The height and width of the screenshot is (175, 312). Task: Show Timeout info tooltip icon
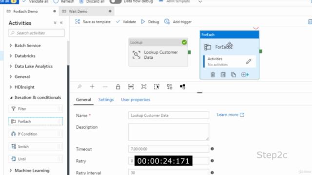(x=213, y=149)
